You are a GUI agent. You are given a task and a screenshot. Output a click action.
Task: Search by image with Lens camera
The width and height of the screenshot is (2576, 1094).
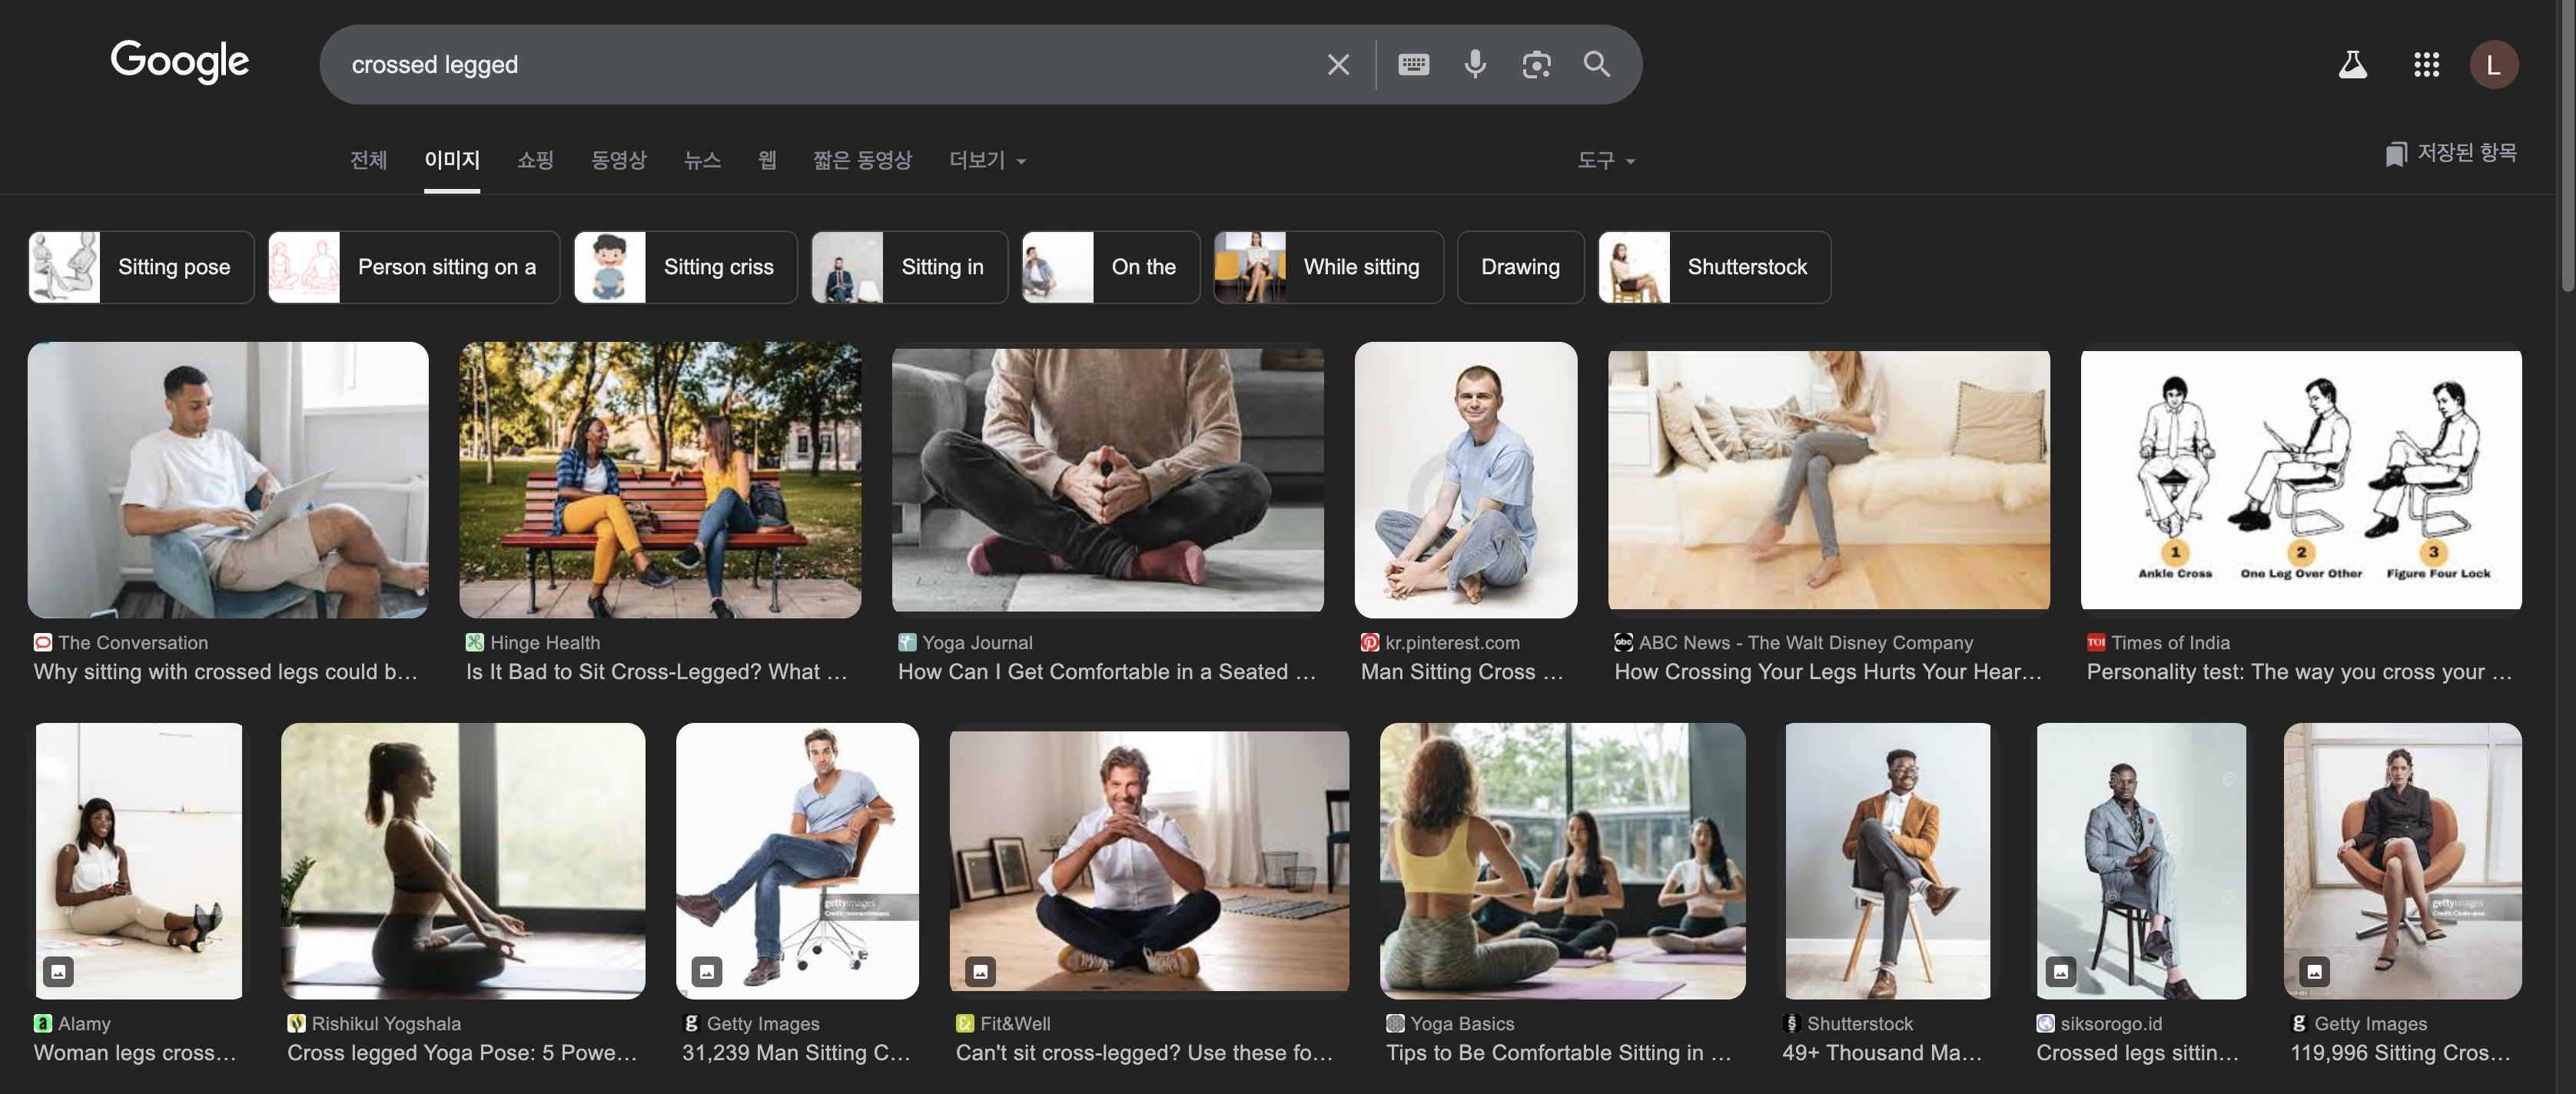[x=1535, y=65]
